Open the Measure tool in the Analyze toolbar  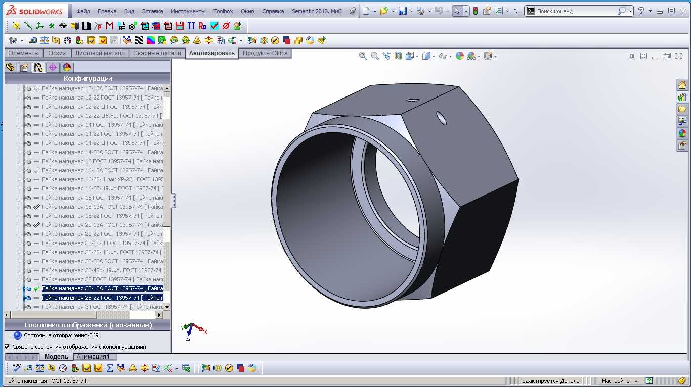pyautogui.click(x=33, y=40)
